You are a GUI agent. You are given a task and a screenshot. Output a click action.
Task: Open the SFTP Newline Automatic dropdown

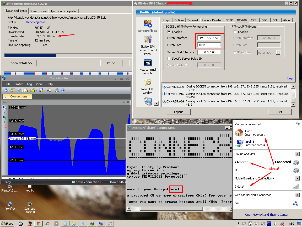pyautogui.click(x=278, y=52)
